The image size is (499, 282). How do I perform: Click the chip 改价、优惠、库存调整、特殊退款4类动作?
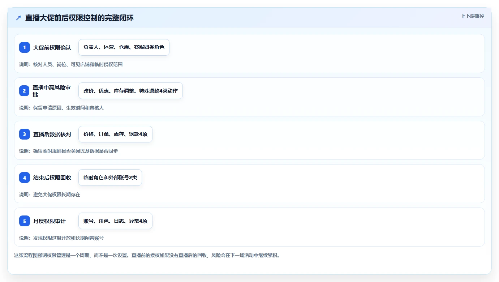(130, 91)
